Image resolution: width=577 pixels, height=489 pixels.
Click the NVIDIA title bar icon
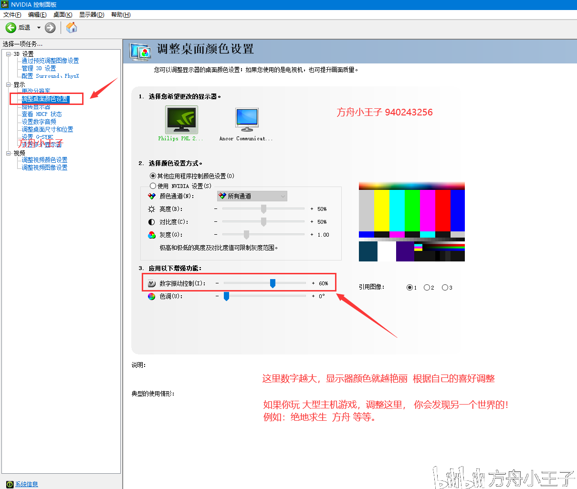click(5, 4)
